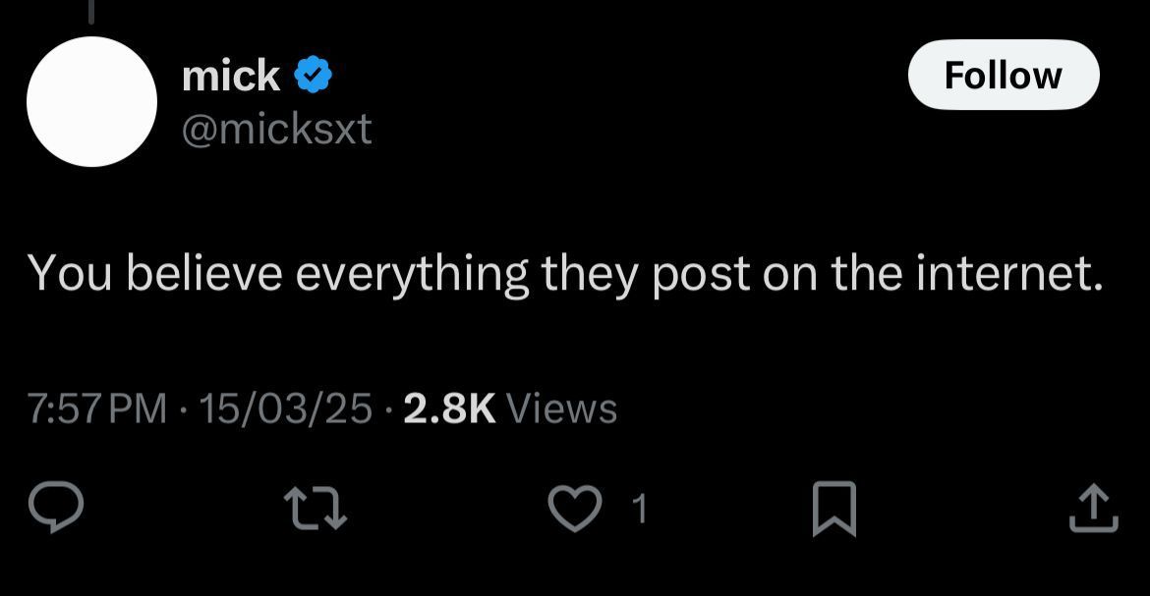Open the profile via display name mick
1150x596 pixels.
coord(231,76)
